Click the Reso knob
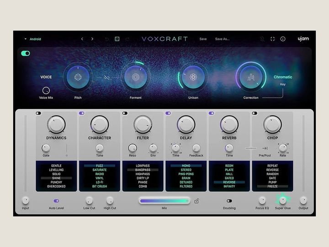This screenshot has width=329, height=247. click(x=133, y=148)
